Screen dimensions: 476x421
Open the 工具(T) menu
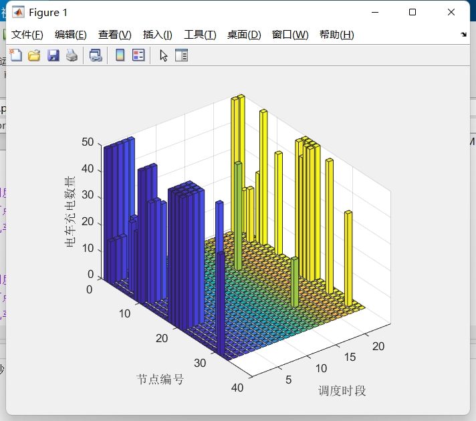(x=200, y=35)
